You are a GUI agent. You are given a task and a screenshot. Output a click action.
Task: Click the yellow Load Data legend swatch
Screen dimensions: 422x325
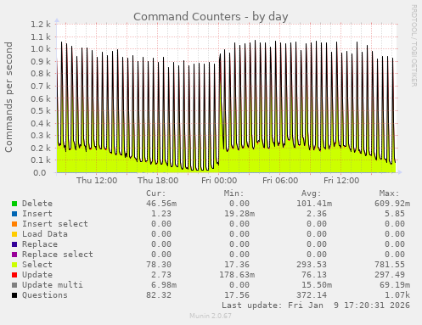tap(14, 234)
